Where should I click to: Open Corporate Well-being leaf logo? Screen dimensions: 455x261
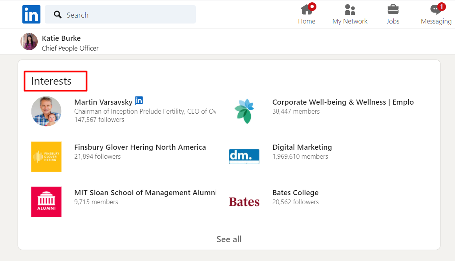click(x=244, y=111)
